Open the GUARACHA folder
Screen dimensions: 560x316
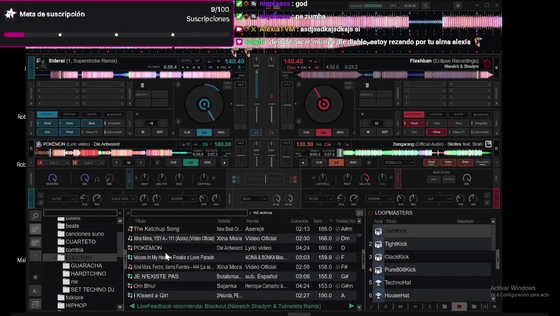[86, 266]
